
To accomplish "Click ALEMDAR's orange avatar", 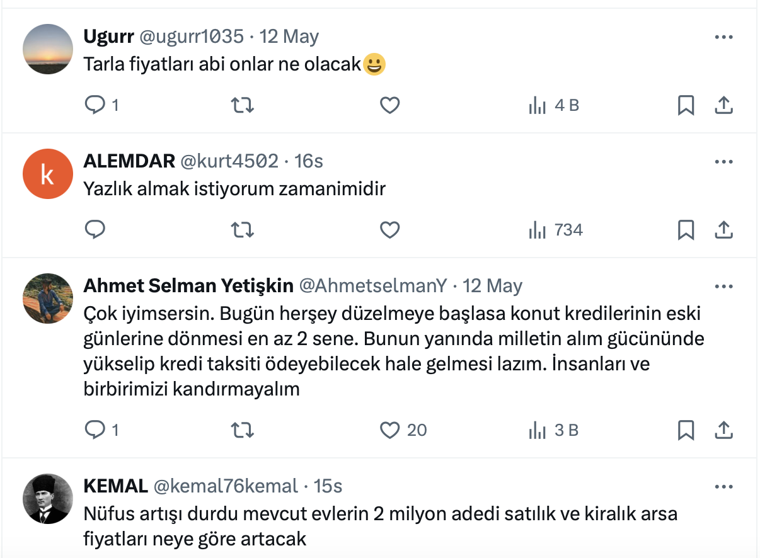I will tap(48, 174).
